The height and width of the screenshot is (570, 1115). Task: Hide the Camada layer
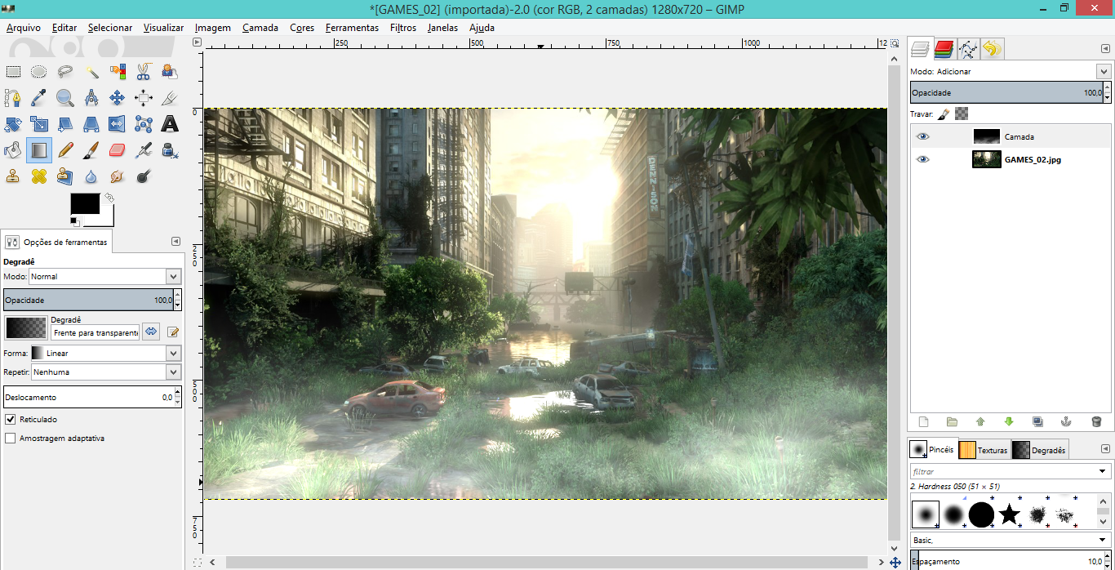click(x=923, y=137)
